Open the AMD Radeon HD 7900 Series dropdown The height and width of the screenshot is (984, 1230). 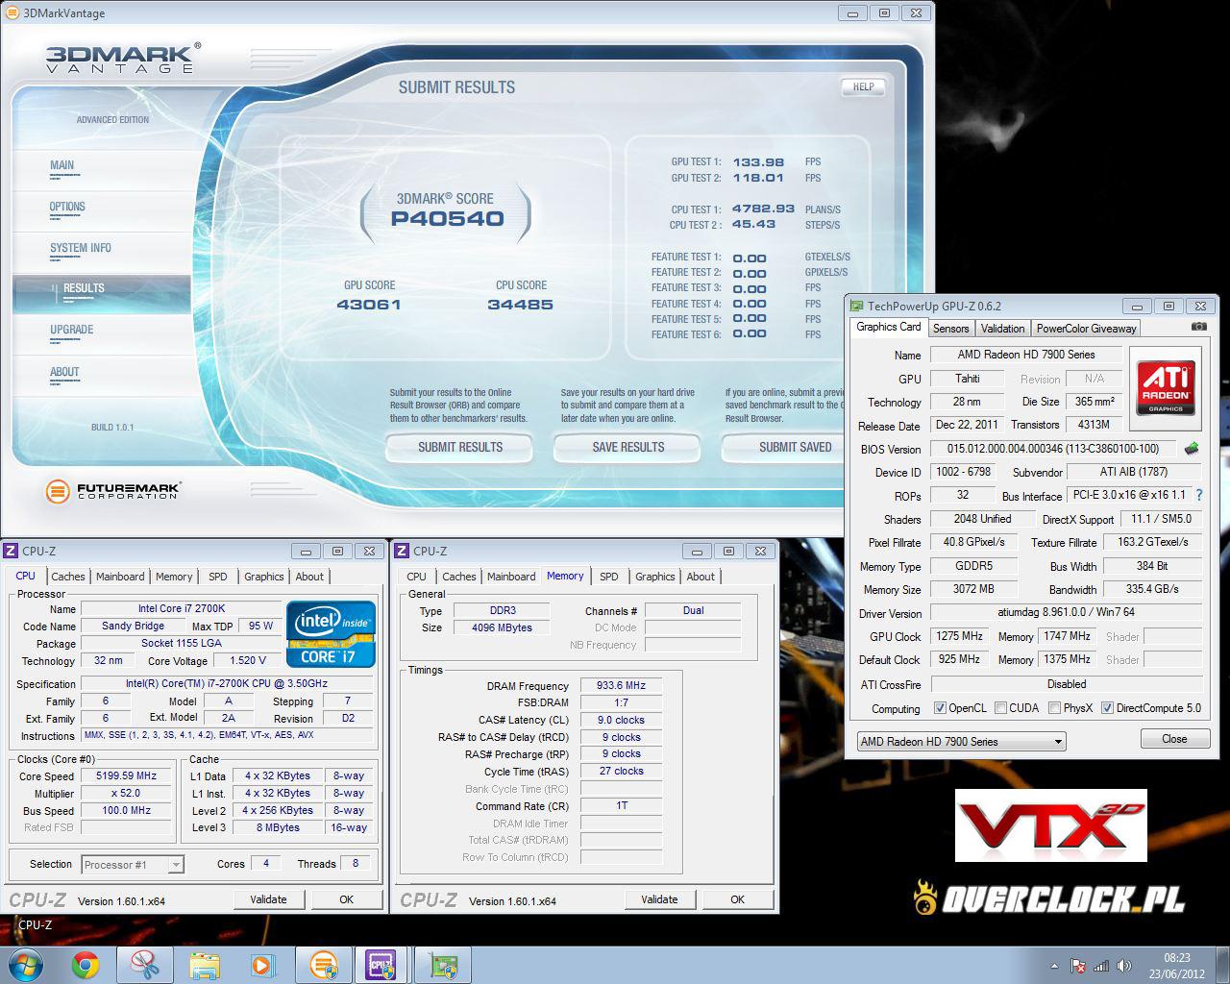[x=962, y=742]
